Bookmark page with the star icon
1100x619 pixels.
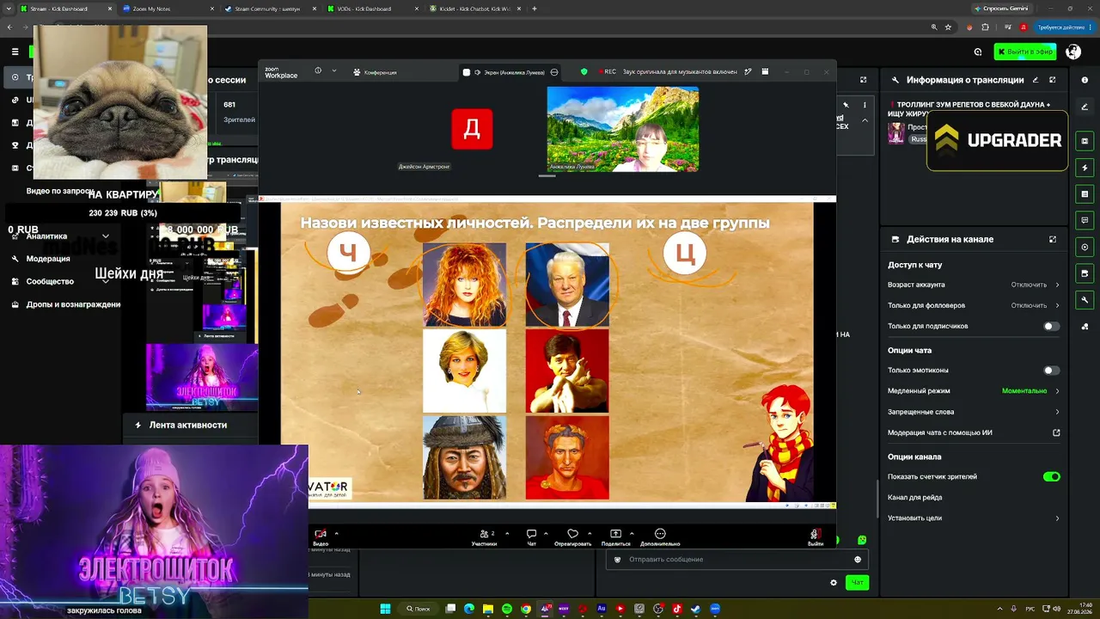pyautogui.click(x=948, y=28)
